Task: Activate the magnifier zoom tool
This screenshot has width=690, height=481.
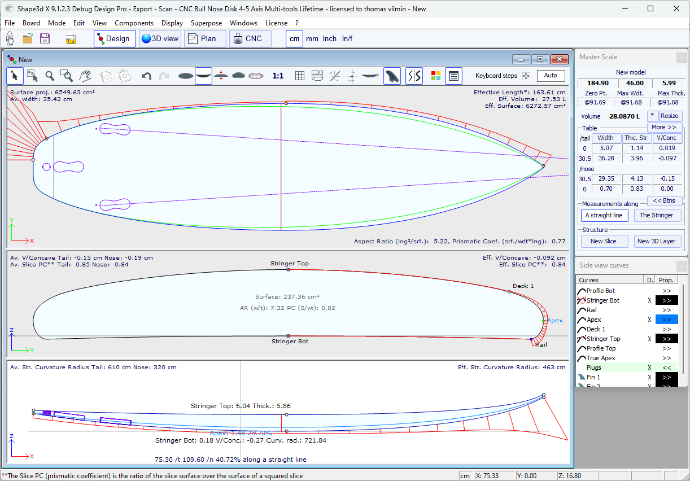Action: click(50, 76)
